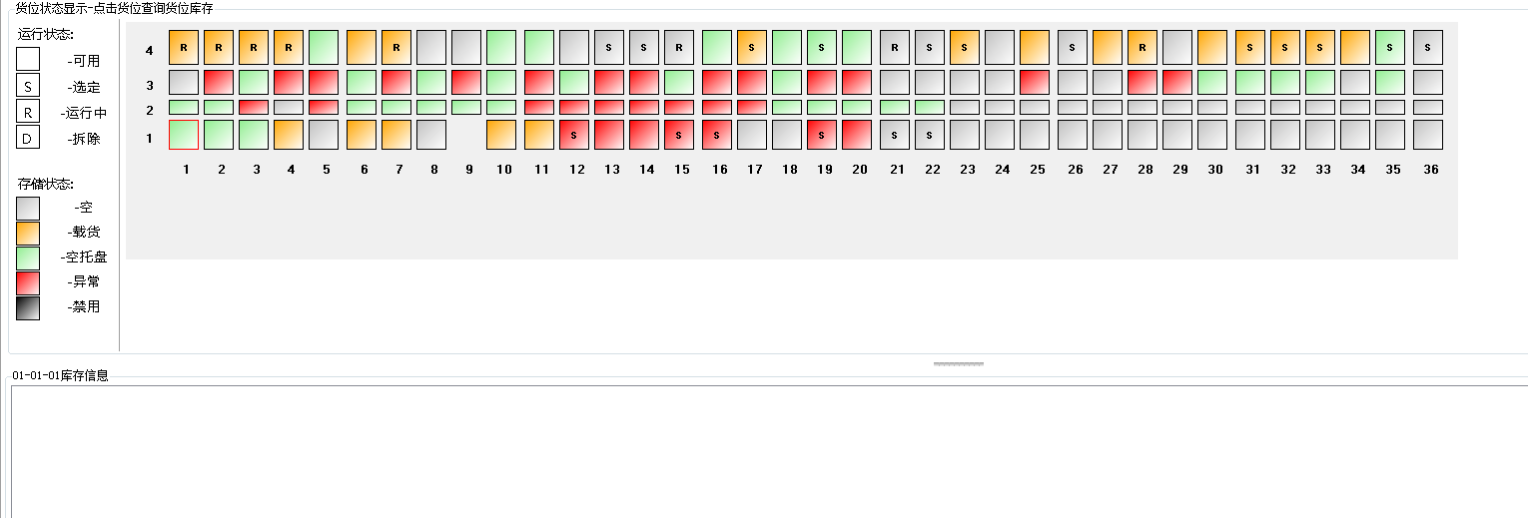
Task: Select the orange R cell at row 4, column 1
Action: [x=184, y=47]
